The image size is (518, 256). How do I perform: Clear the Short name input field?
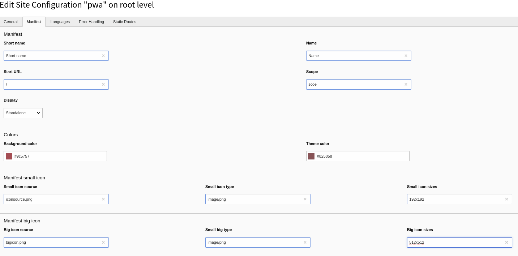103,55
